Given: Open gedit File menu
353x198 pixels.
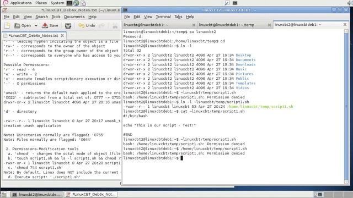Looking at the screenshot, I should pos(6,16).
